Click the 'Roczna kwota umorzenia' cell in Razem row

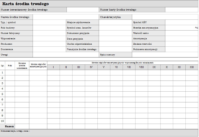(x=22, y=126)
